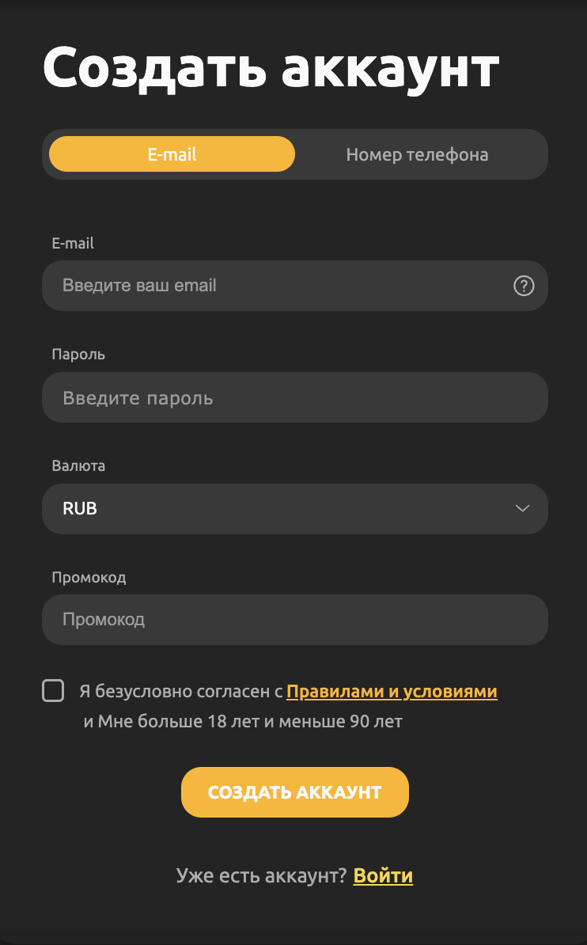Follow the Войти login link
Viewport: 587px width, 945px height.
coord(383,875)
